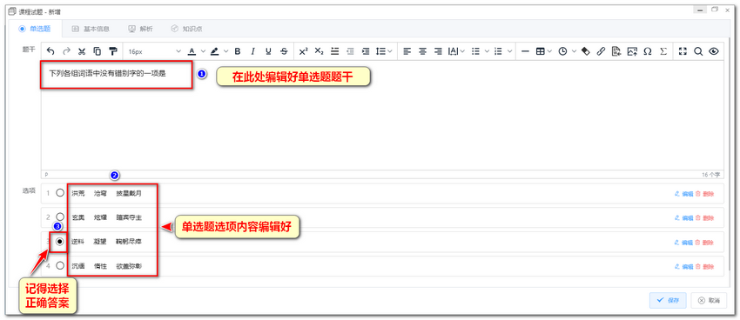Insert a hyperlink with the chain icon

click(601, 51)
